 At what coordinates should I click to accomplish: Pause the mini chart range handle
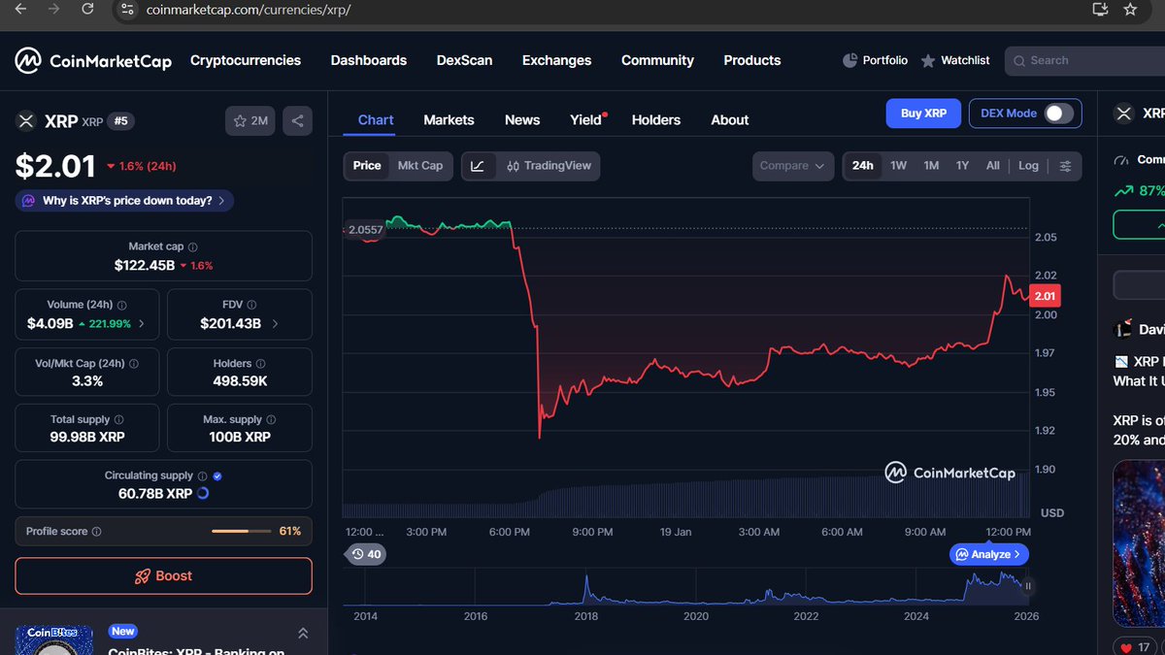pyautogui.click(x=1028, y=586)
